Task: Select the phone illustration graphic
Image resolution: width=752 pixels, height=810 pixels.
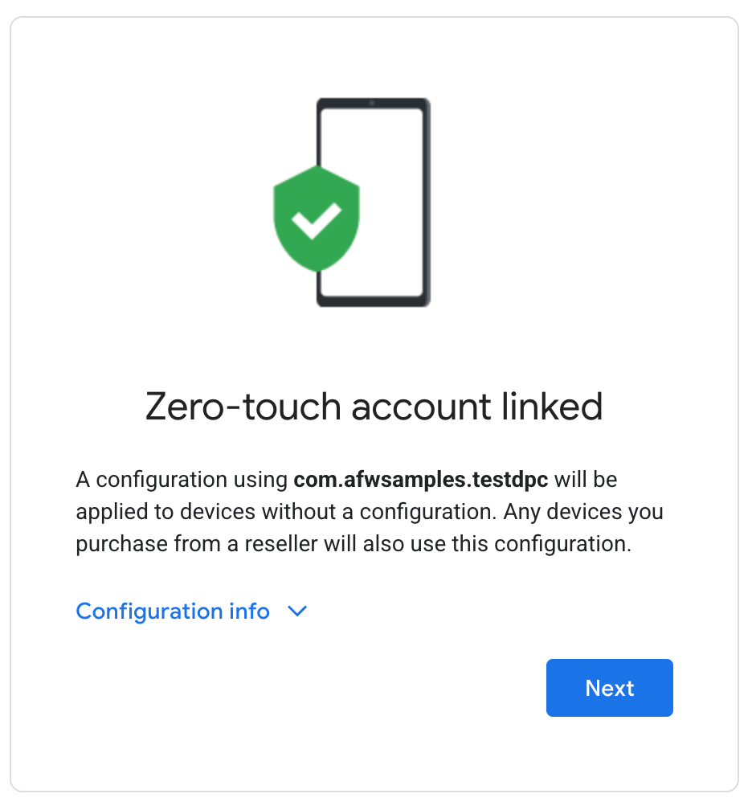Action: tap(374, 201)
